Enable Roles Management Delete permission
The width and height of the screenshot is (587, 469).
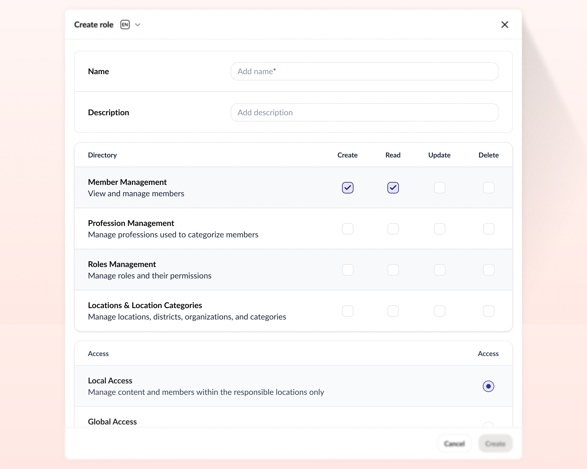(x=489, y=270)
